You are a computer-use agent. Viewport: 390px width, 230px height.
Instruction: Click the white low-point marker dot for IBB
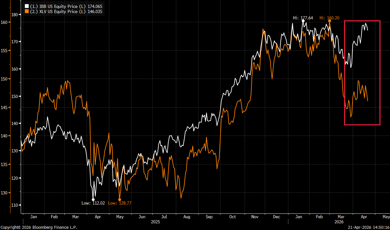click(93, 199)
